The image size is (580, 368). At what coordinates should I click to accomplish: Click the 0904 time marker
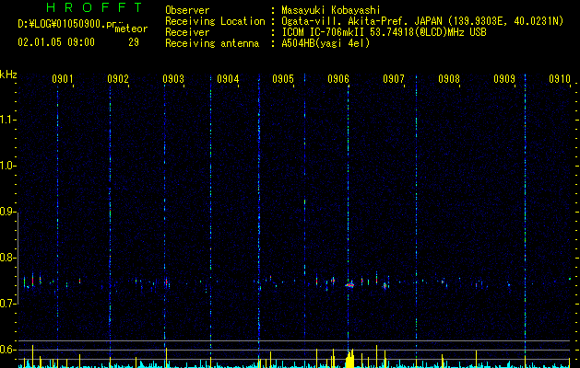pyautogui.click(x=228, y=79)
